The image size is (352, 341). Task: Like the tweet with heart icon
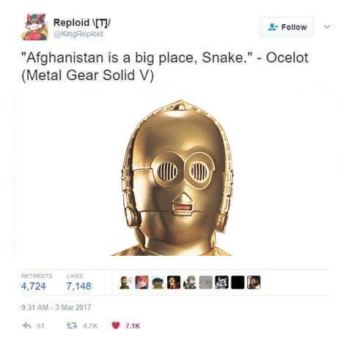click(x=116, y=326)
